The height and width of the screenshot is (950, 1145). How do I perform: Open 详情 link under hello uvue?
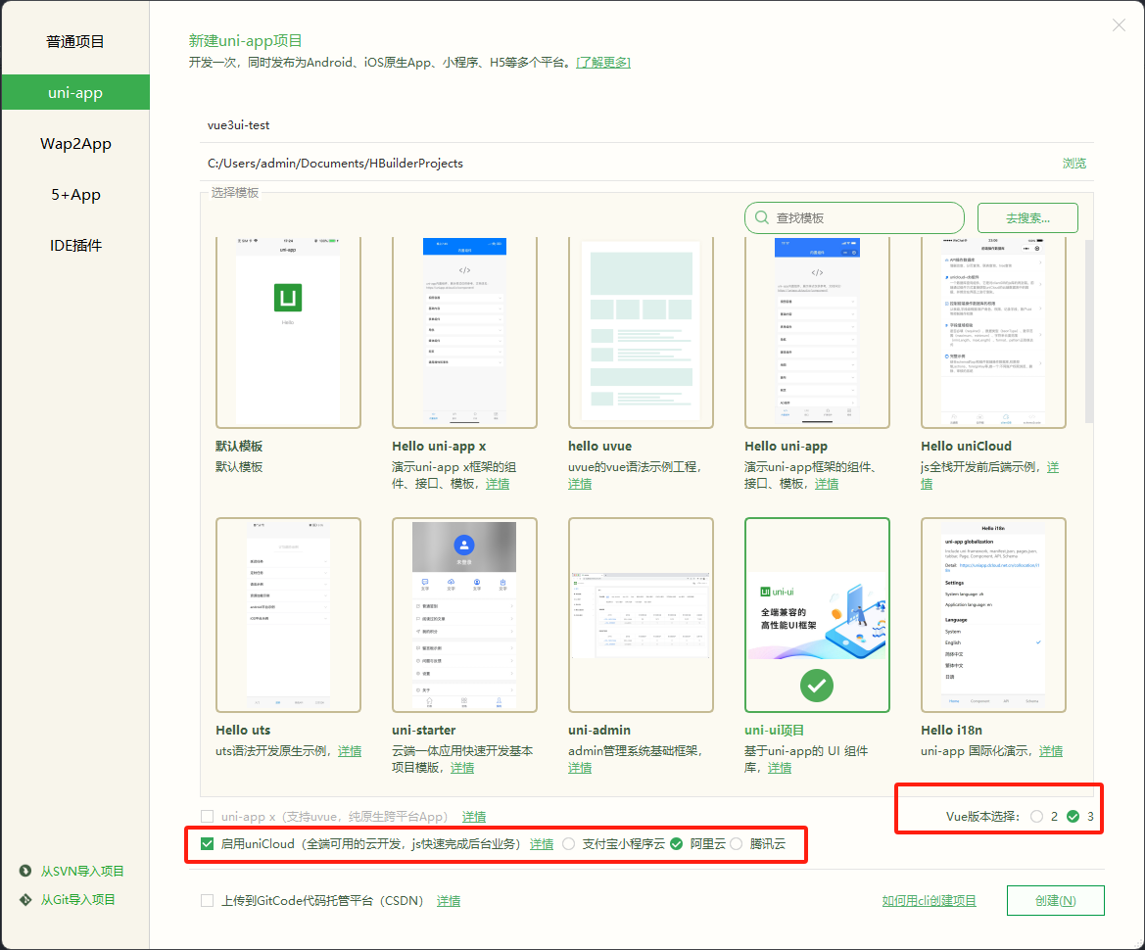point(580,484)
